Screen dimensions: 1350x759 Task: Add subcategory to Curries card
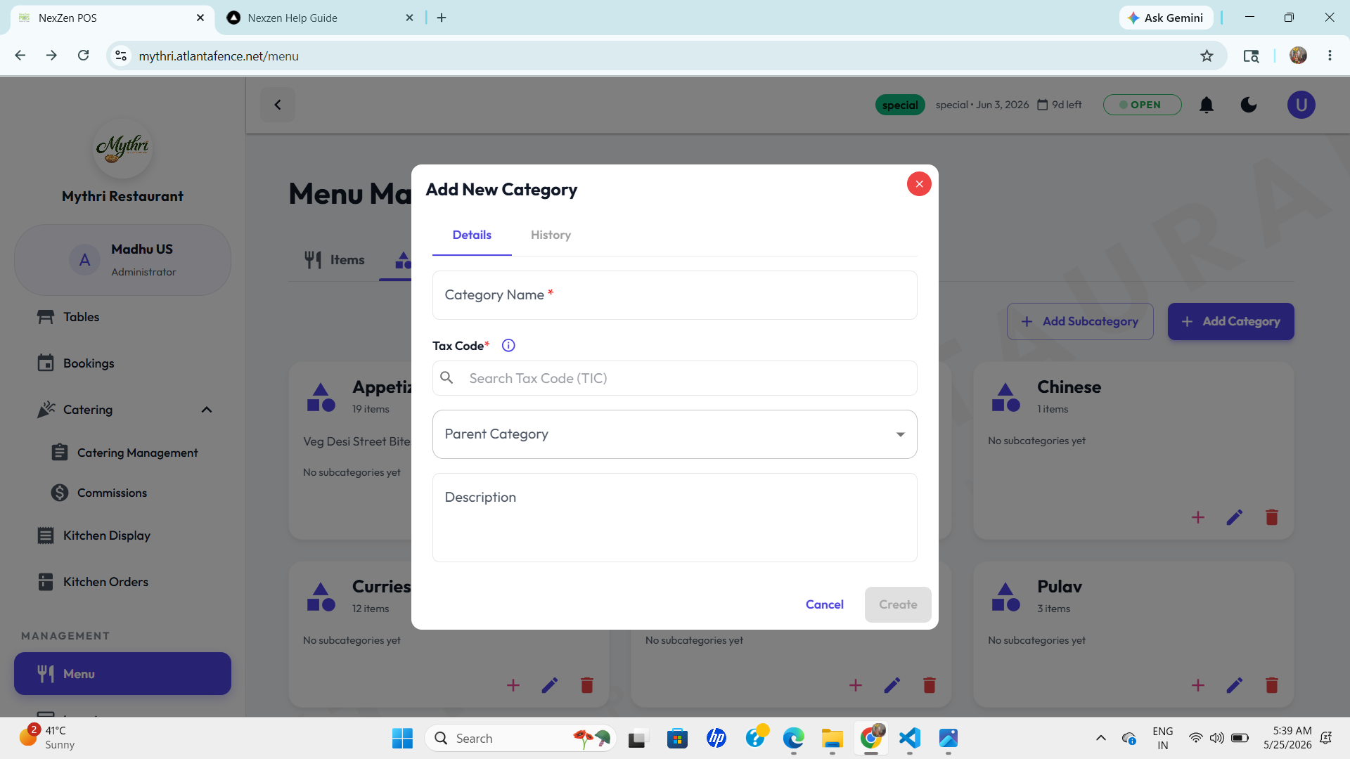(513, 685)
